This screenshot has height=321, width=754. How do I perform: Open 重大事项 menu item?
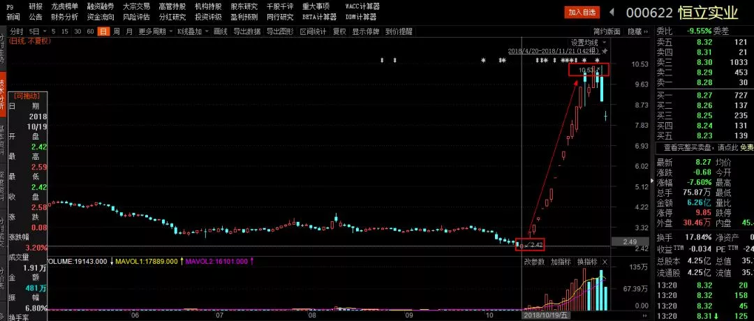316,7
